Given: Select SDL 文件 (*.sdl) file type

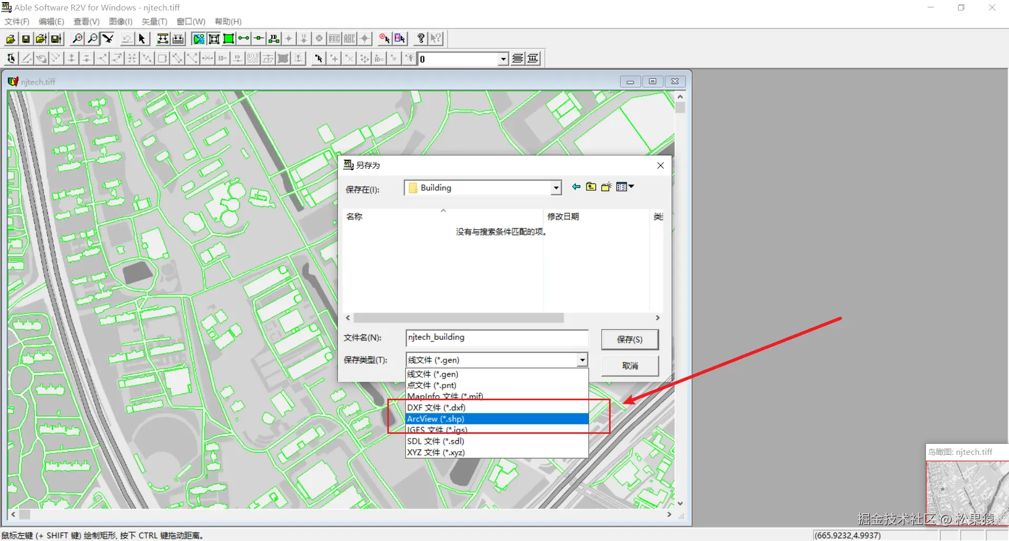Looking at the screenshot, I should coord(497,441).
